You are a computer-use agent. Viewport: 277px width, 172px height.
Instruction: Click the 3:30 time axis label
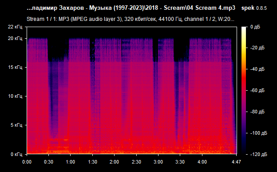180,162
